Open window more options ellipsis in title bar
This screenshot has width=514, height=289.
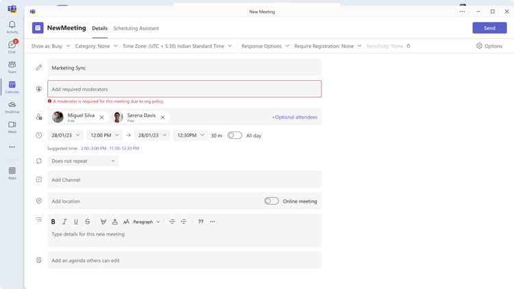tap(462, 12)
